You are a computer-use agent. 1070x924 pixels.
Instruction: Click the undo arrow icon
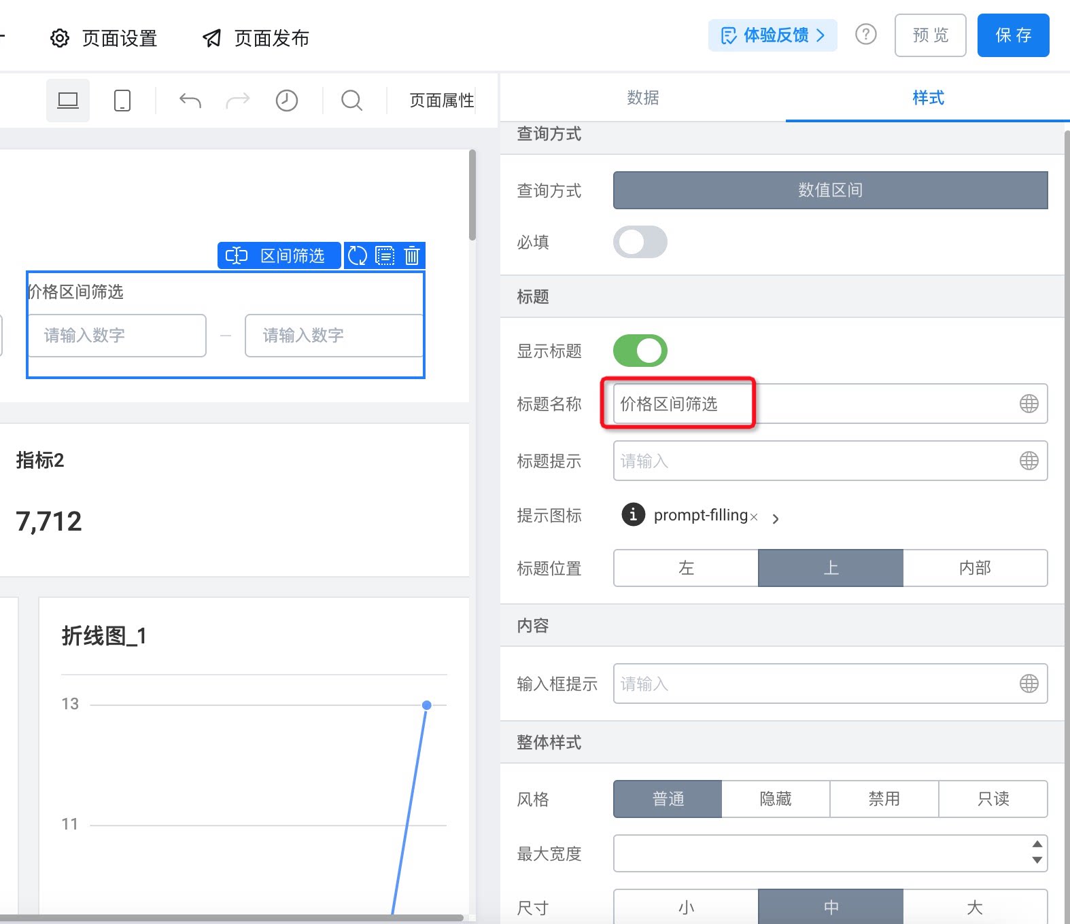click(x=190, y=101)
